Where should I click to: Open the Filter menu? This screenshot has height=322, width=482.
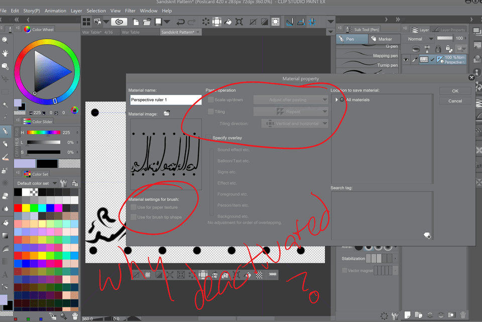130,11
